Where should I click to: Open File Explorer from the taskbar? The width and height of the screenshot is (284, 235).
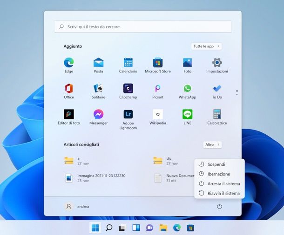click(x=163, y=228)
